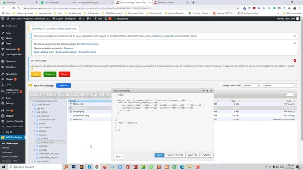Click Dismiss this notice link

pyautogui.click(x=87, y=52)
